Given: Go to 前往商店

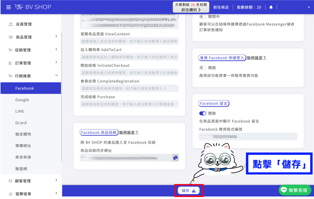Looking at the screenshot, I should click(x=221, y=7).
